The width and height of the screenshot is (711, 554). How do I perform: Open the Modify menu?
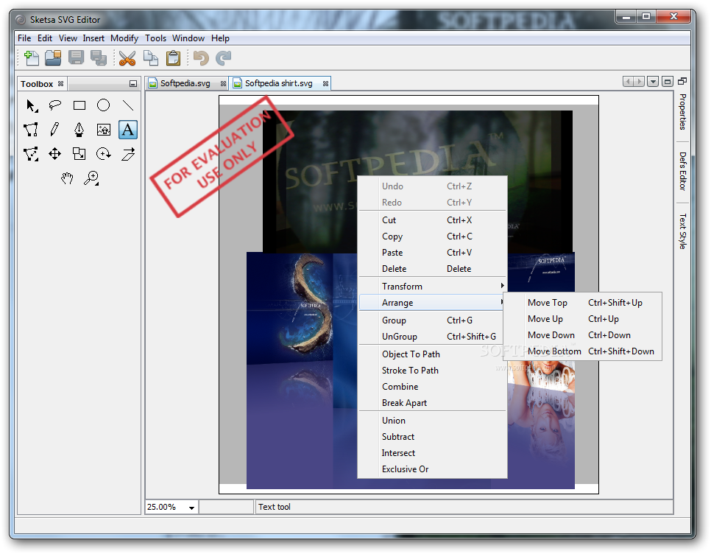(x=124, y=38)
